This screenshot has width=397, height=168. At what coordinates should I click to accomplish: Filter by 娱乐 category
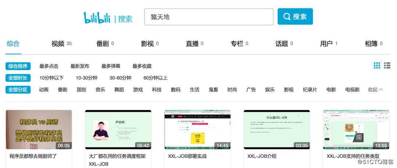270,90
